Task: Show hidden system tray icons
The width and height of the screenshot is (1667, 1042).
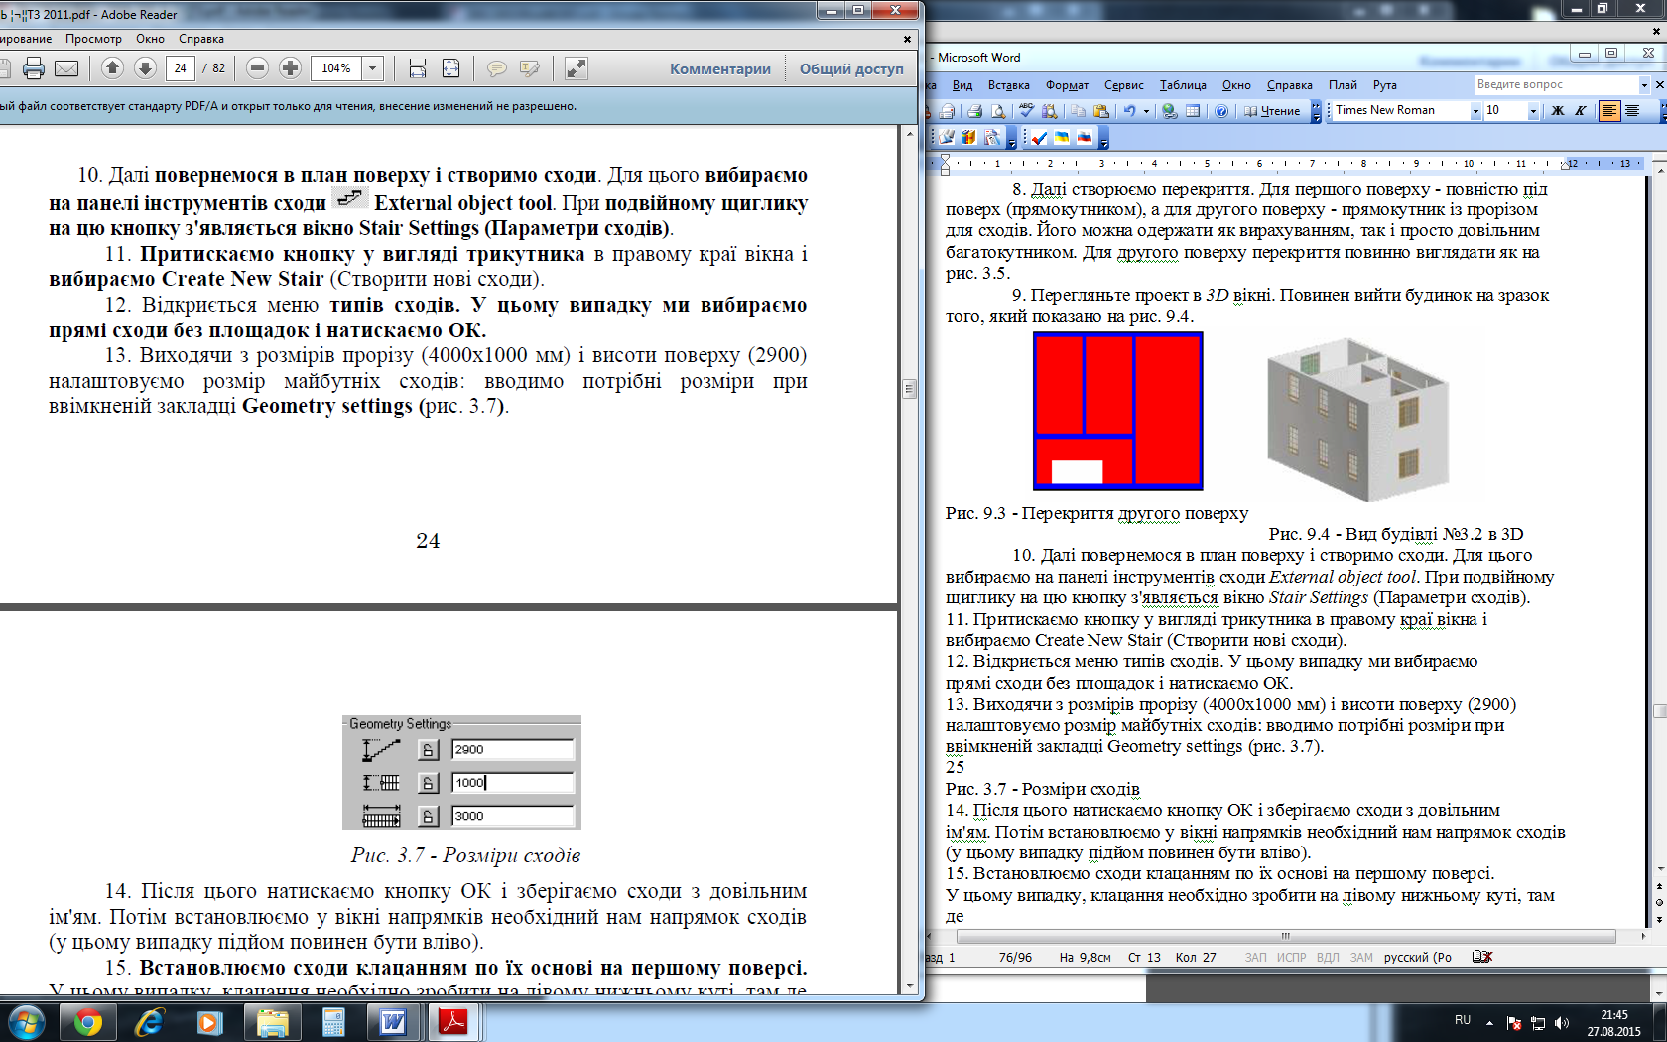Action: (x=1489, y=1022)
